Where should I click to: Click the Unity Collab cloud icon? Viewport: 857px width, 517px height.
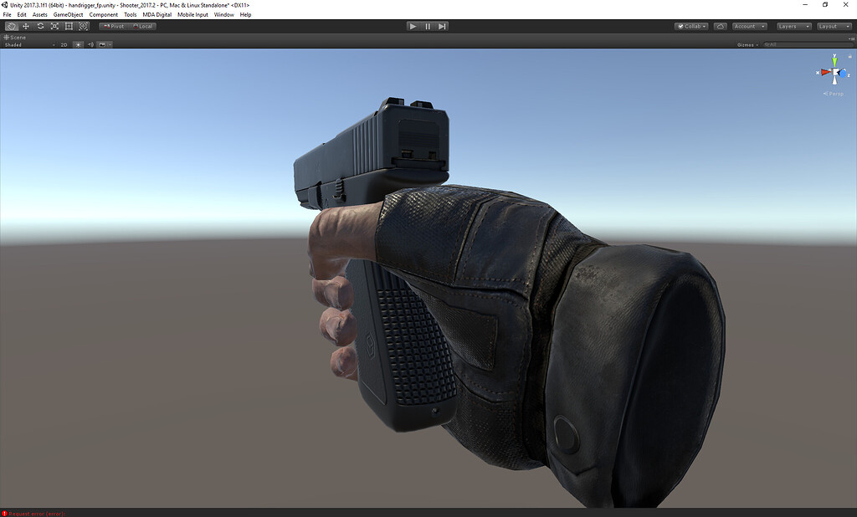point(720,26)
